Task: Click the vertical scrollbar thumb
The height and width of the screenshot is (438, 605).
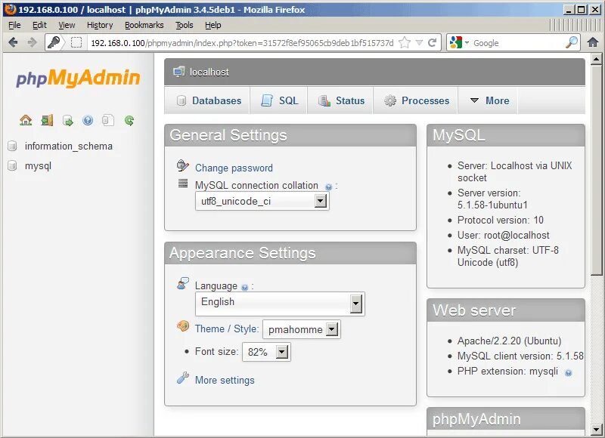Action: click(x=596, y=170)
